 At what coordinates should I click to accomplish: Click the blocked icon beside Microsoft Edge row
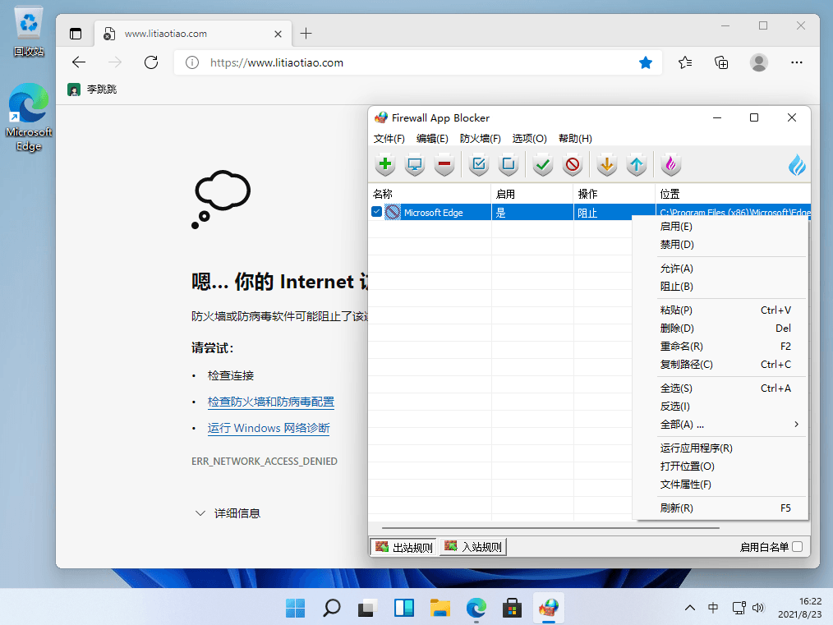393,213
